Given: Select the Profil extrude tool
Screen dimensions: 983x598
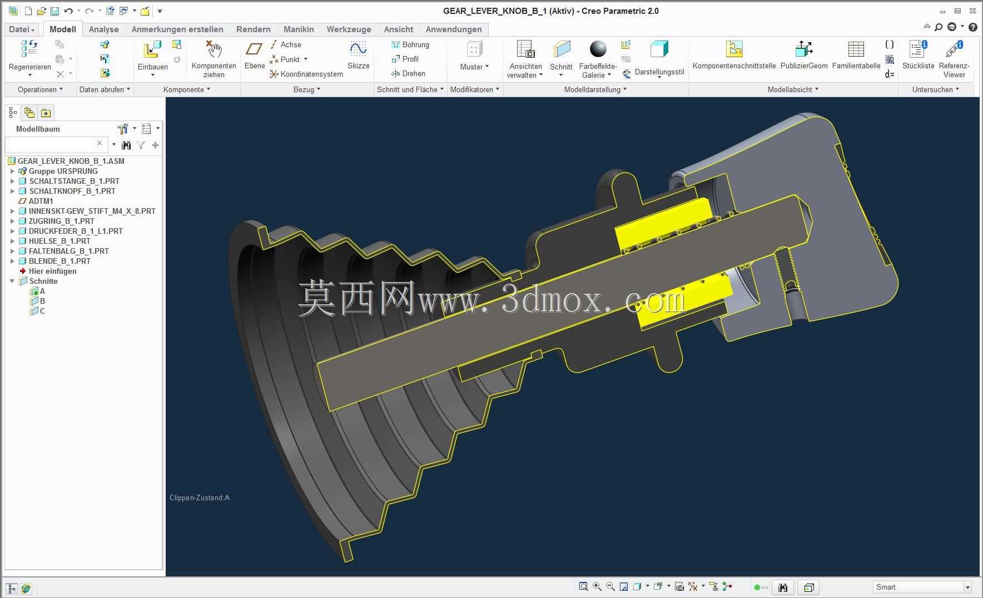Looking at the screenshot, I should click(x=405, y=59).
